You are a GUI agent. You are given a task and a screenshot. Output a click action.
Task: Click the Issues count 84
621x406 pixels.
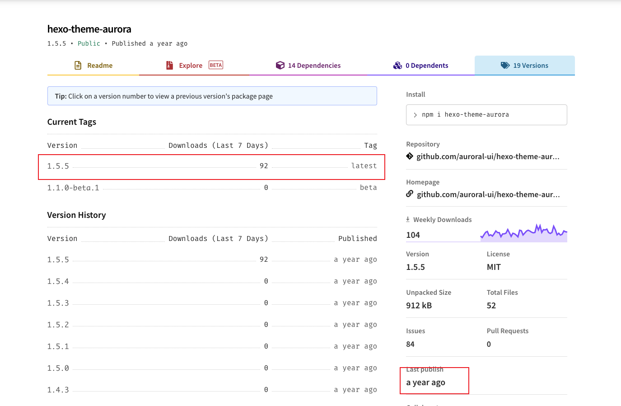coord(410,344)
